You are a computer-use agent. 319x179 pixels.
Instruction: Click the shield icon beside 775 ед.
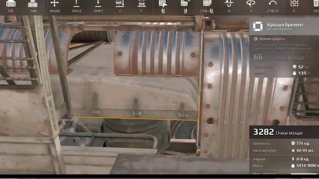(x=293, y=143)
